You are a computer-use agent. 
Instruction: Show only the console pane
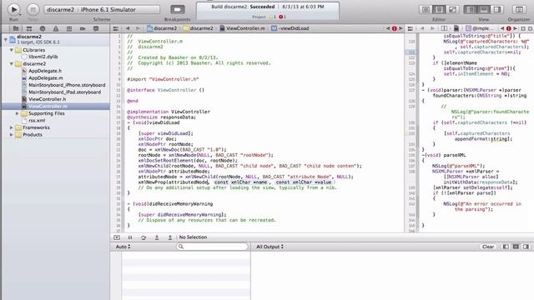pyautogui.click(x=526, y=247)
